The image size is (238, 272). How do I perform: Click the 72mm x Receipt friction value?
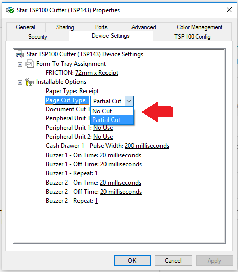[97, 73]
